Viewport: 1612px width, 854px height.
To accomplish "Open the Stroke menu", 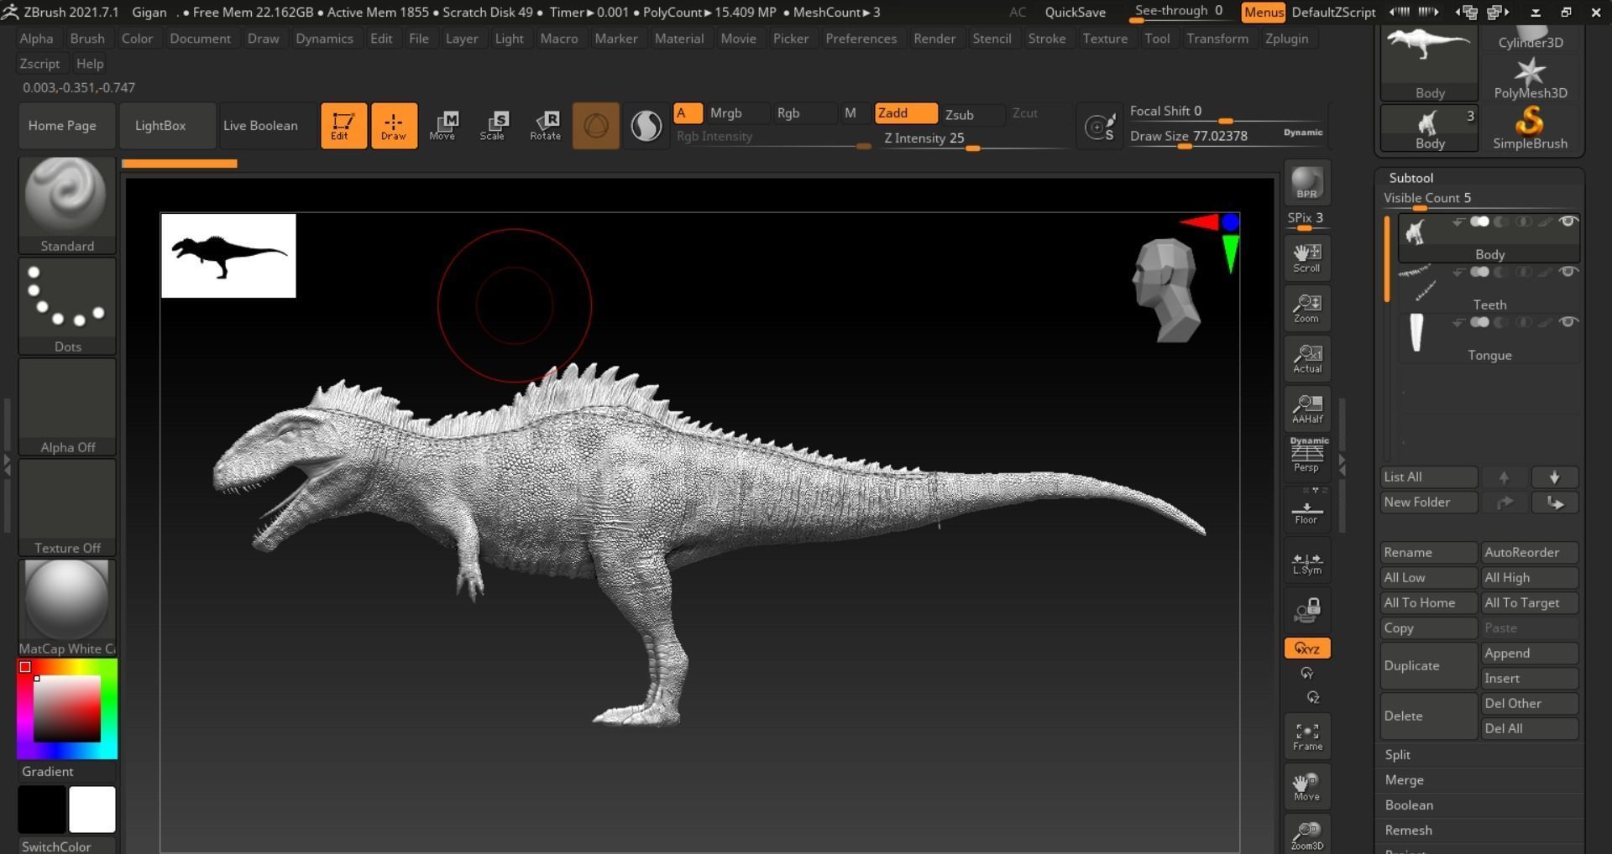I will tap(1047, 39).
